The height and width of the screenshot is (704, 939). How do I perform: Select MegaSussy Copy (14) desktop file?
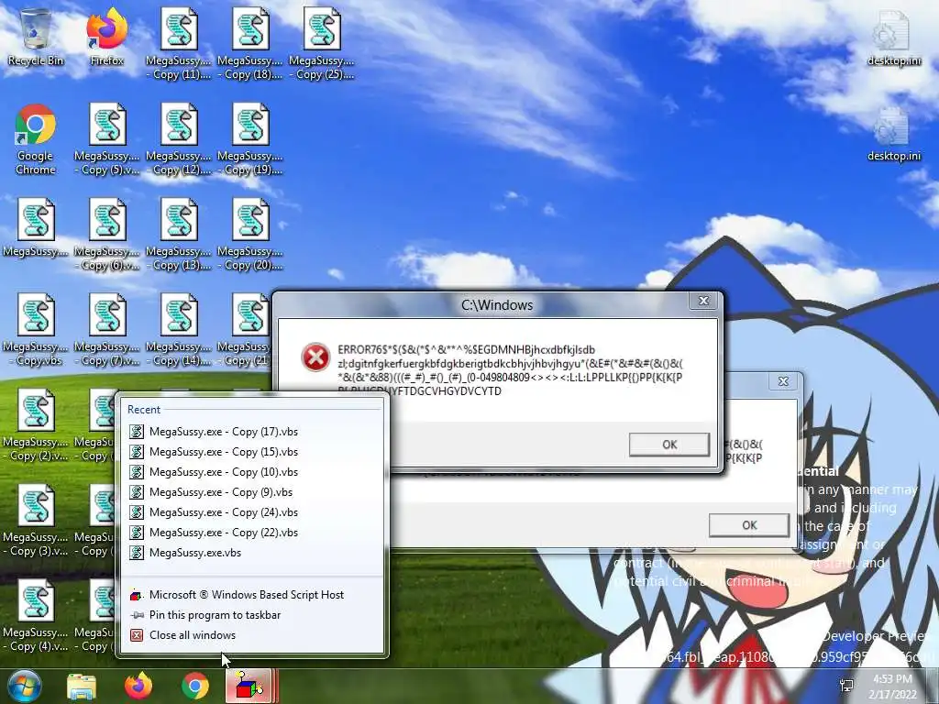point(179,329)
